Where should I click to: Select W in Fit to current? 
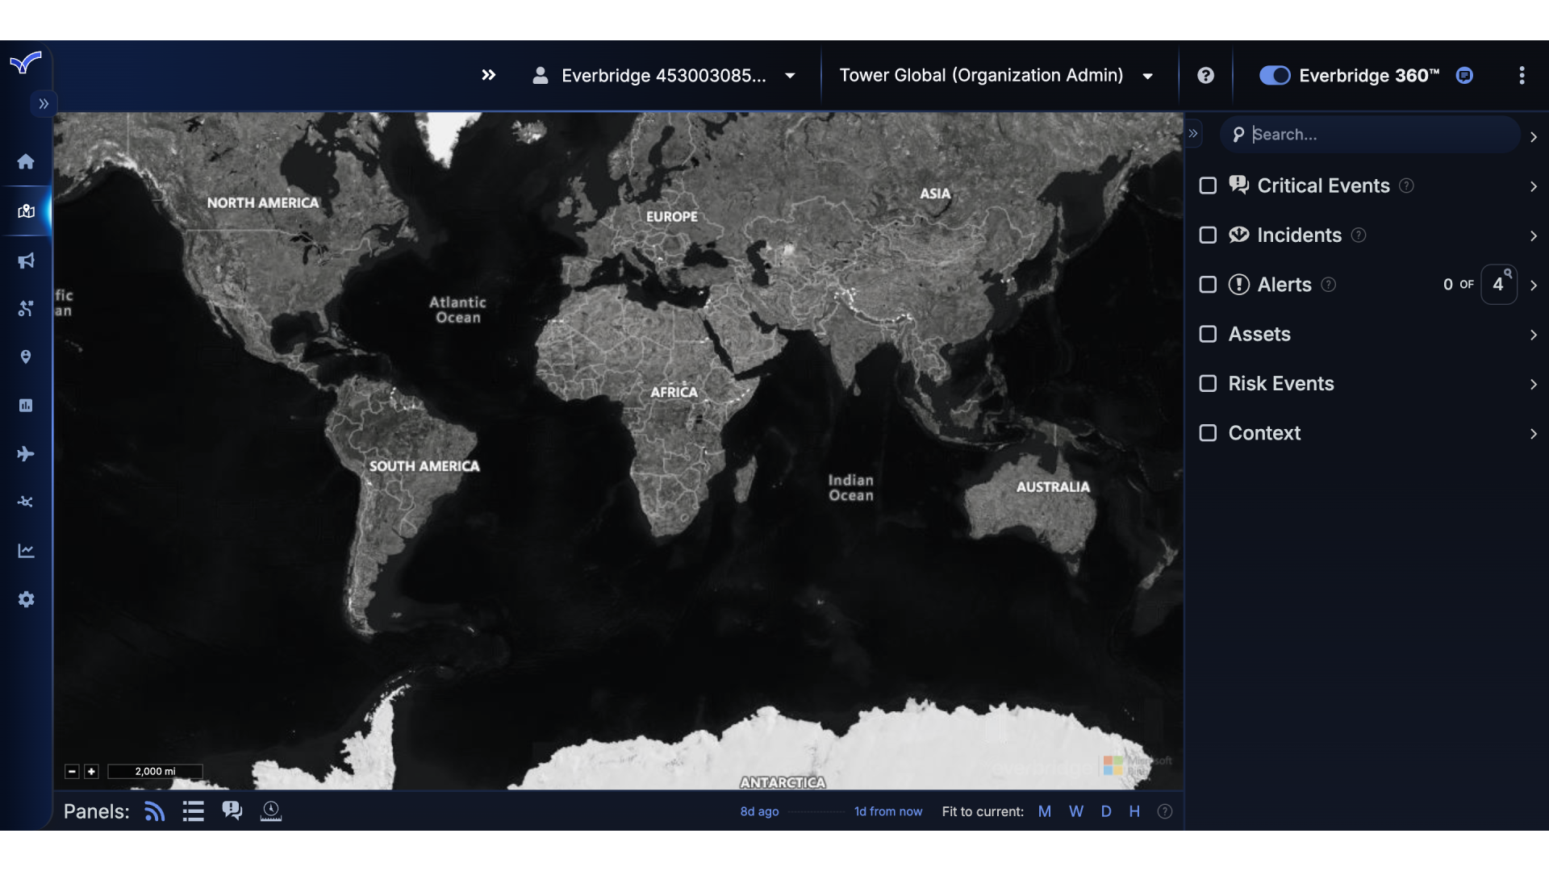(1075, 811)
